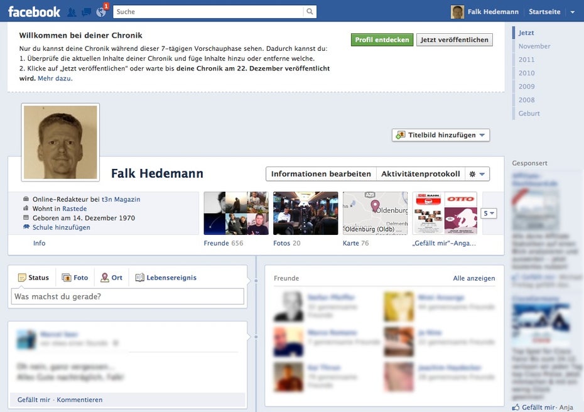584x412 pixels.
Task: Click Gefällt mir under the post
Action: [33, 399]
